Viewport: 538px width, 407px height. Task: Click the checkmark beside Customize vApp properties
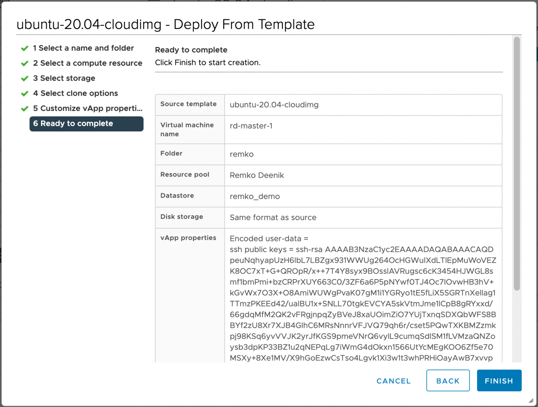click(x=25, y=108)
